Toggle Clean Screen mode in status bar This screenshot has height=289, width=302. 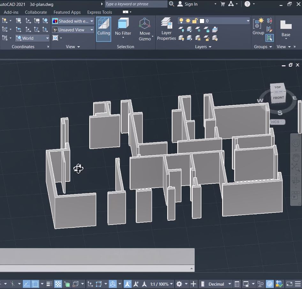coord(289,284)
